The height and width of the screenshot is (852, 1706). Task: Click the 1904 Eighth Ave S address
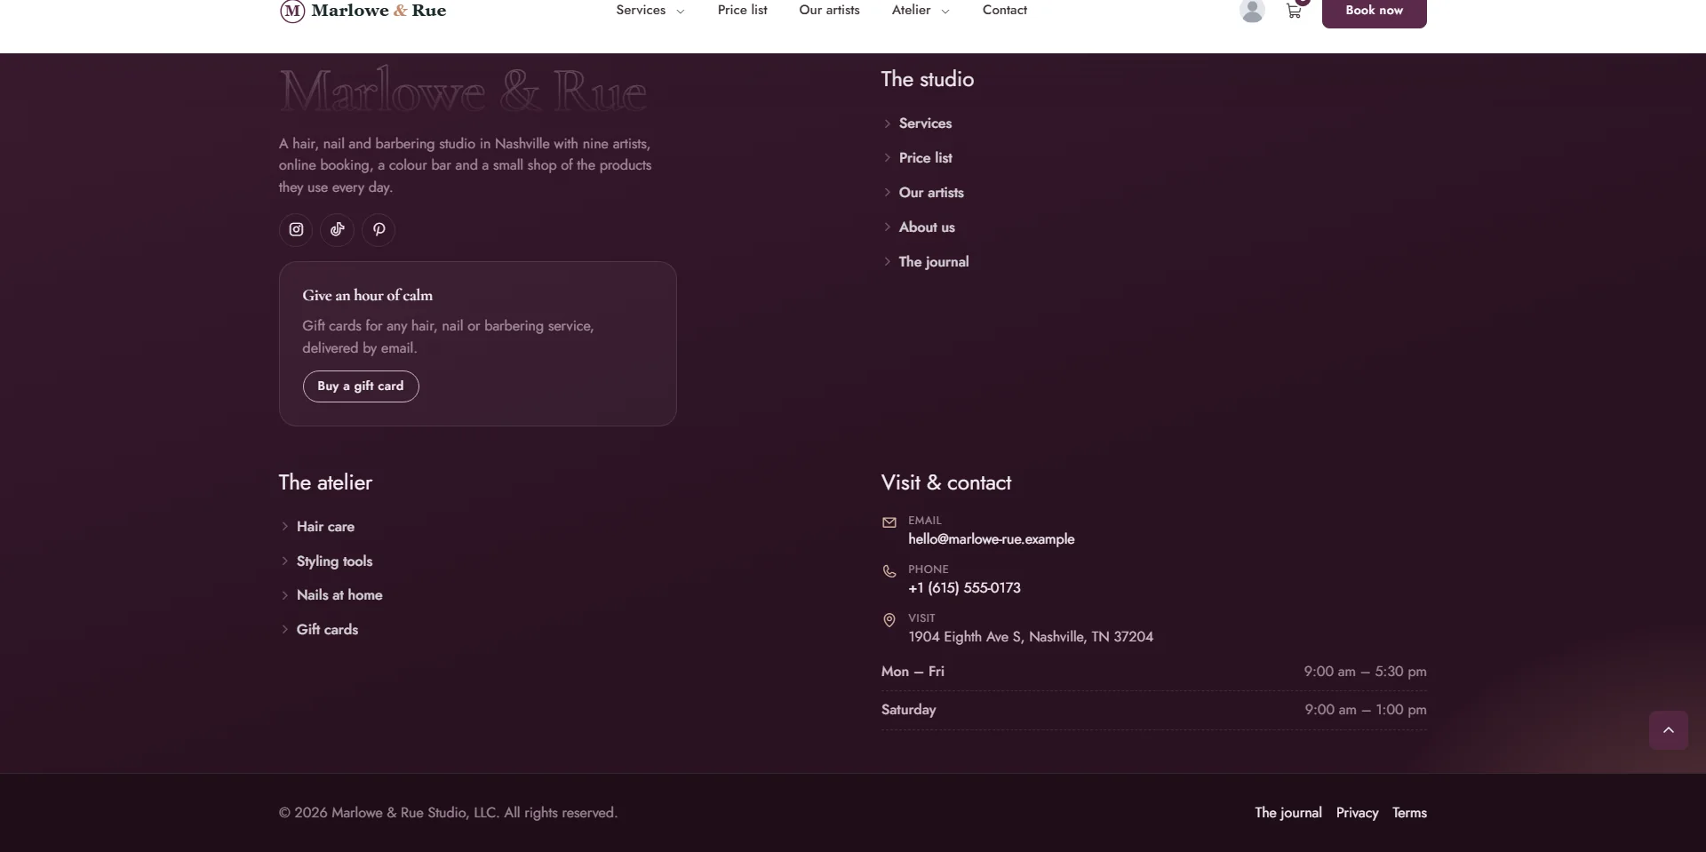(x=1031, y=637)
